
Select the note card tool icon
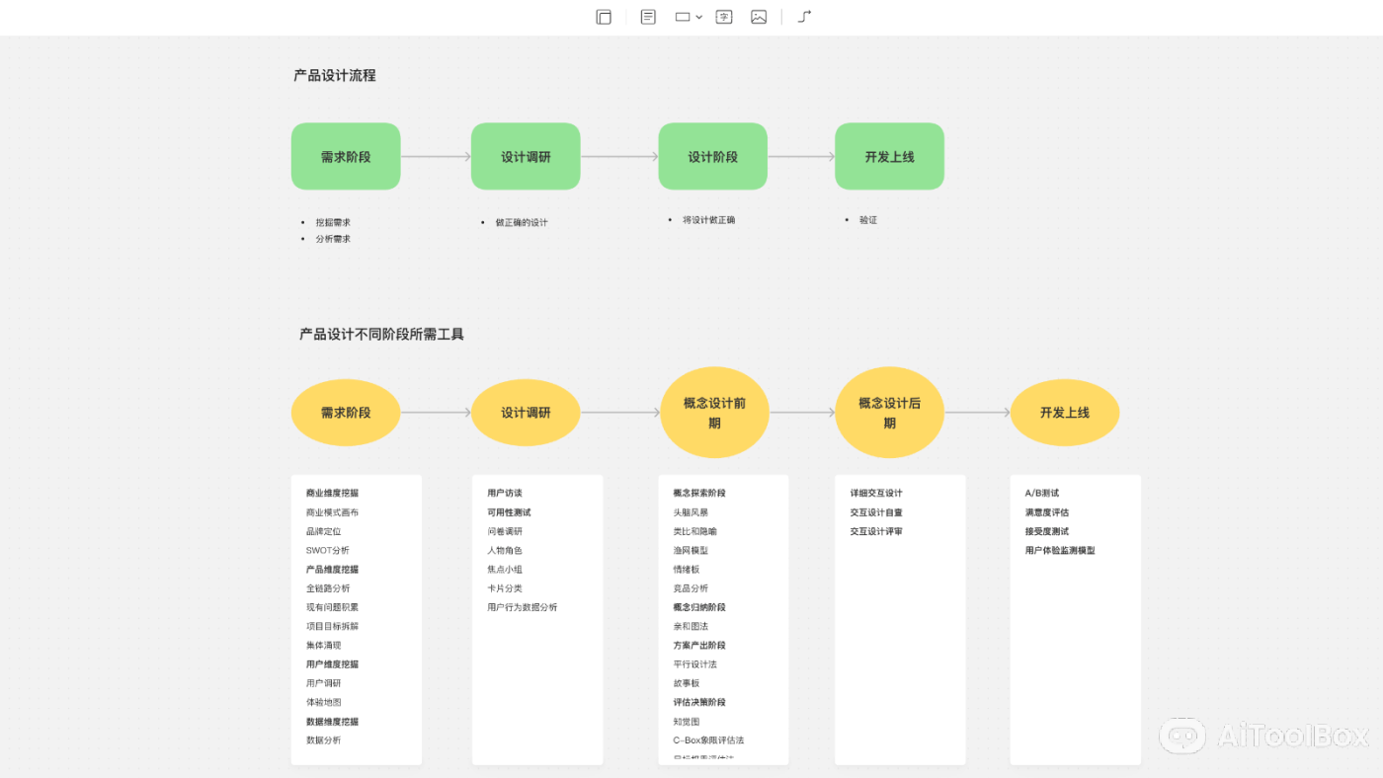pyautogui.click(x=648, y=17)
